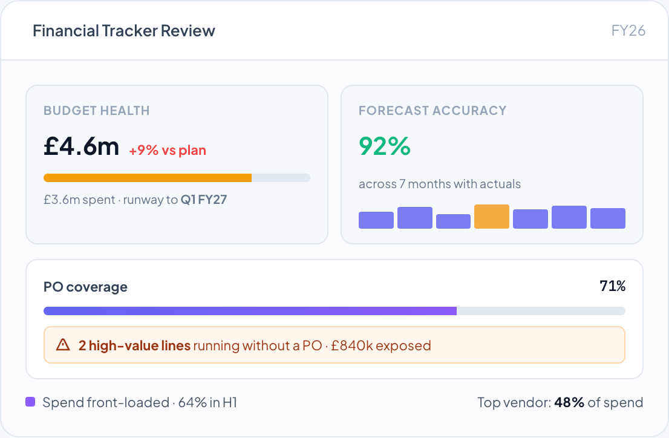Screen dimensions: 669x438
Task: Click the 71% coverage value
Action: point(613,286)
